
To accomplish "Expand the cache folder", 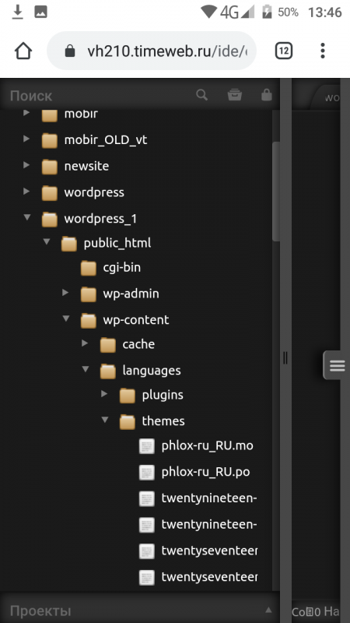I will [x=85, y=343].
